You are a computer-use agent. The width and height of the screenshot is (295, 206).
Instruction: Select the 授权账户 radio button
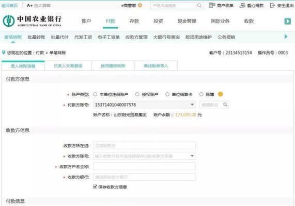[137, 94]
